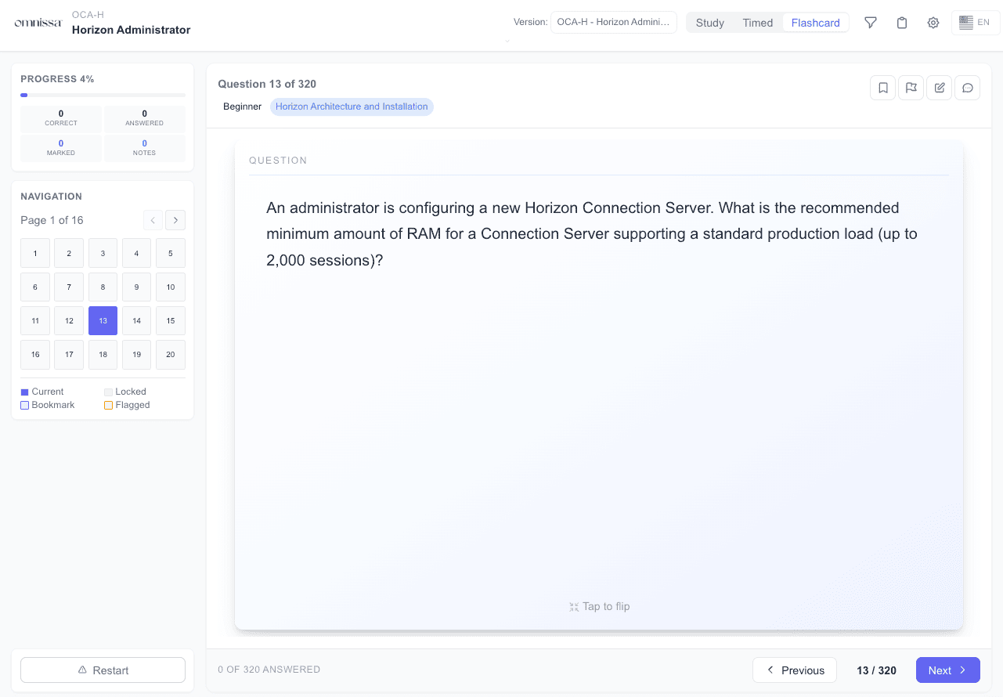
Task: Open the settings gear
Action: (933, 22)
